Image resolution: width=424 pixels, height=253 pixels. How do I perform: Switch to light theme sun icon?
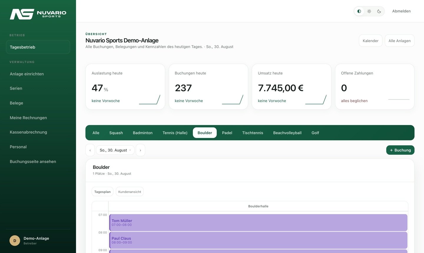[369, 11]
